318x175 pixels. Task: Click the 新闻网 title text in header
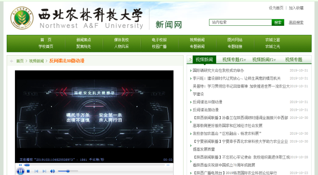[x=169, y=24]
